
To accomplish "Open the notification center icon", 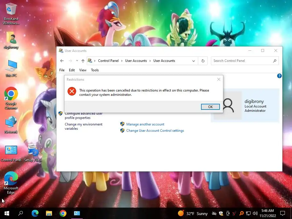I will 283,213.
